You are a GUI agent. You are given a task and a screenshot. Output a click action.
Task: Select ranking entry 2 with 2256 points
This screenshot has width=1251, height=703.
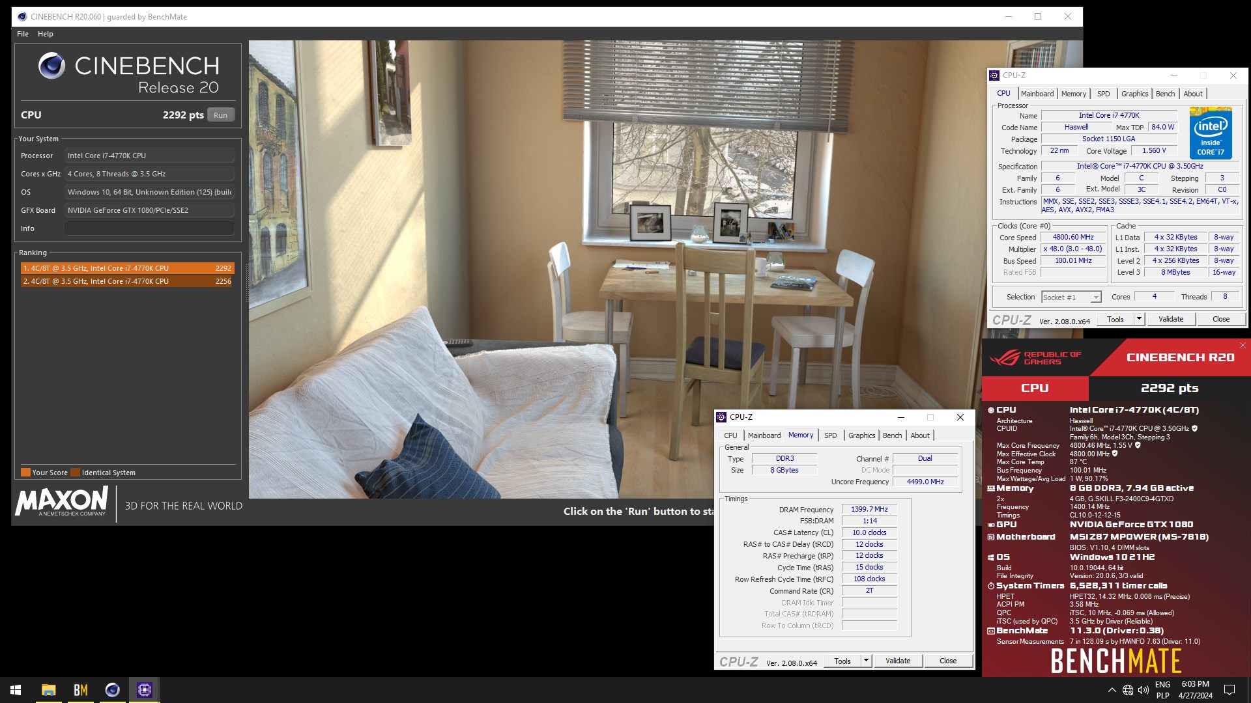coord(127,281)
